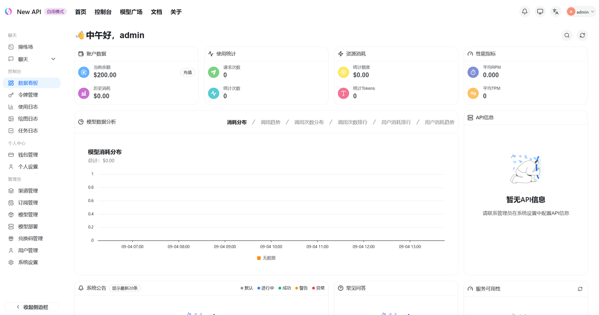Click the dashboard refresh icon
The width and height of the screenshot is (599, 315).
(x=582, y=36)
